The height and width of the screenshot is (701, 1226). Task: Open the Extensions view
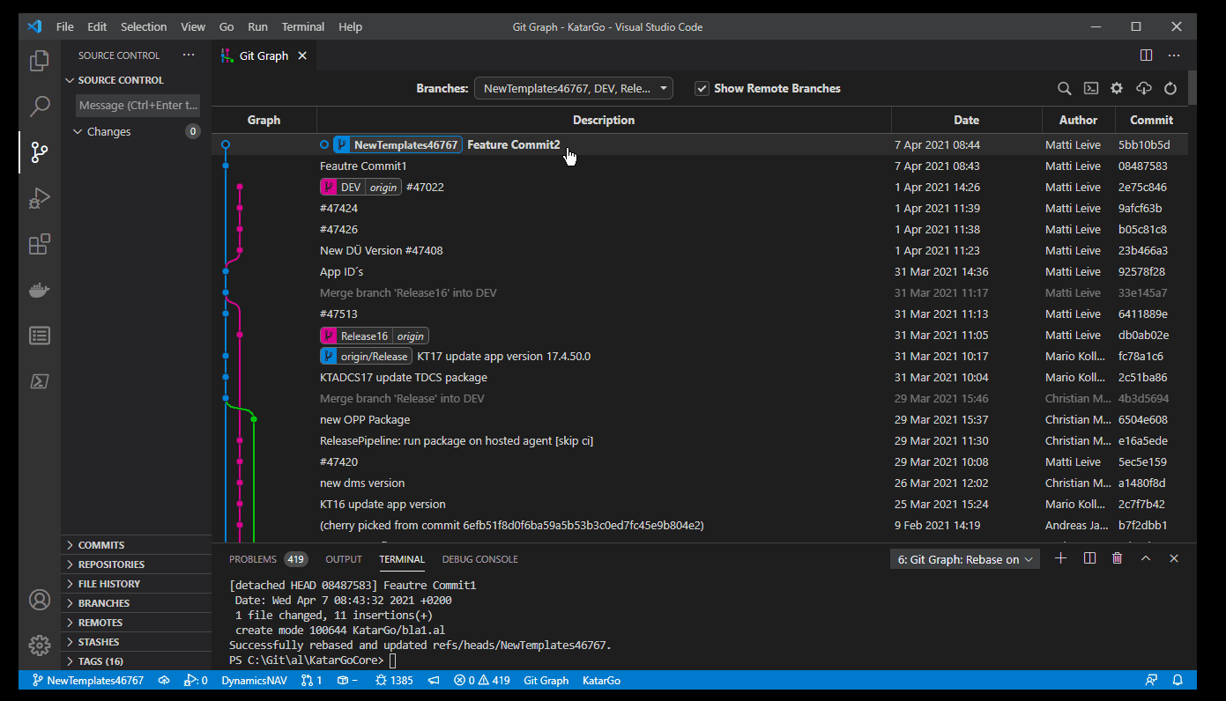tap(40, 244)
